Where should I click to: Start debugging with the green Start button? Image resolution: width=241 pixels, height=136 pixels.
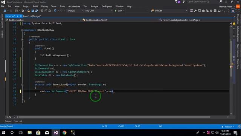[x=119, y=11]
